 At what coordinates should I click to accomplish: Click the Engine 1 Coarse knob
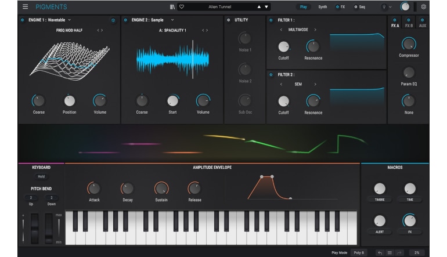tap(38, 101)
